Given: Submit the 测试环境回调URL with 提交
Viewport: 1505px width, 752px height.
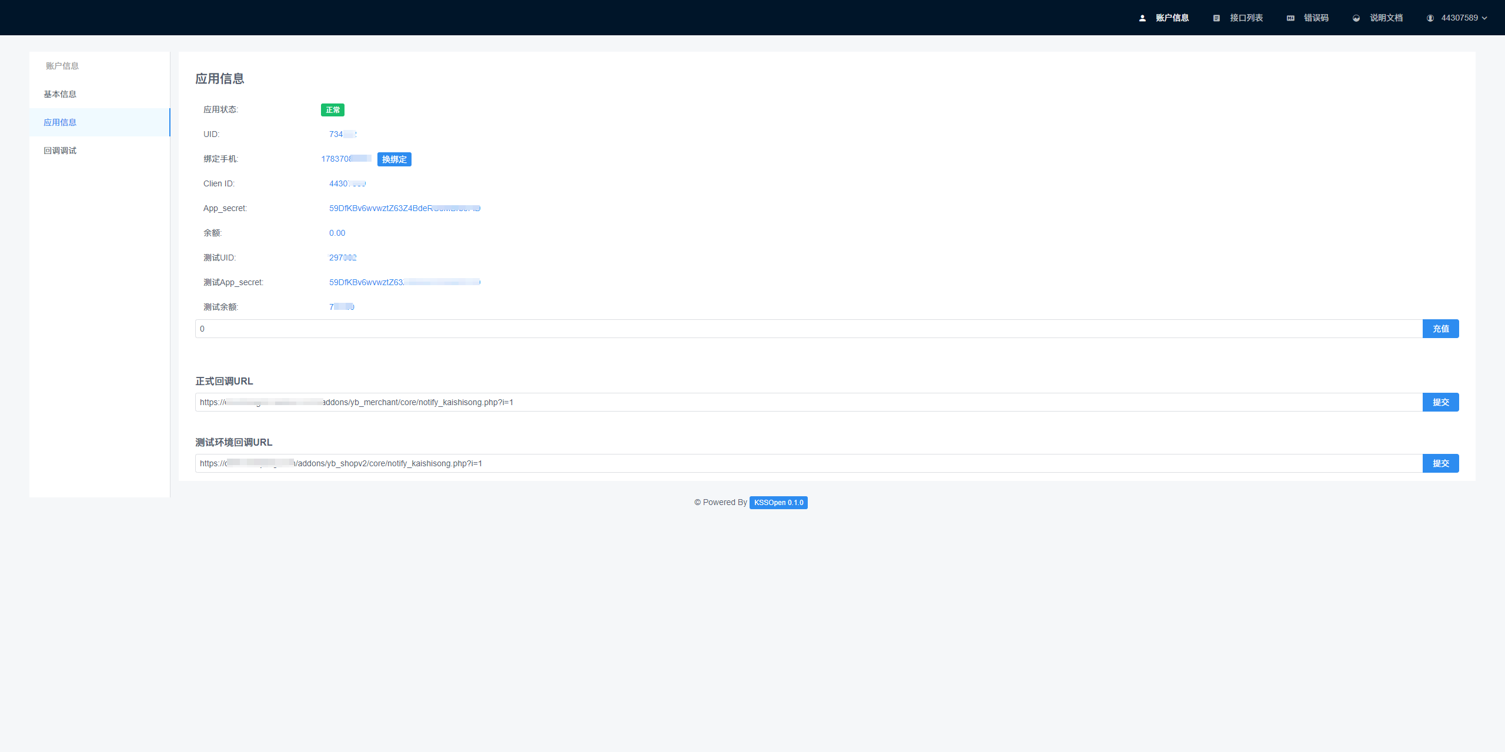Looking at the screenshot, I should point(1440,463).
